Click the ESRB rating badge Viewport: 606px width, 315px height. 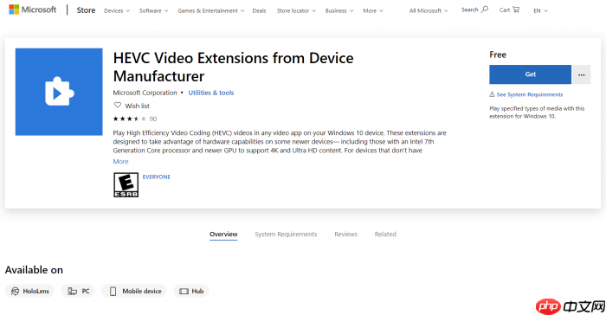point(126,184)
